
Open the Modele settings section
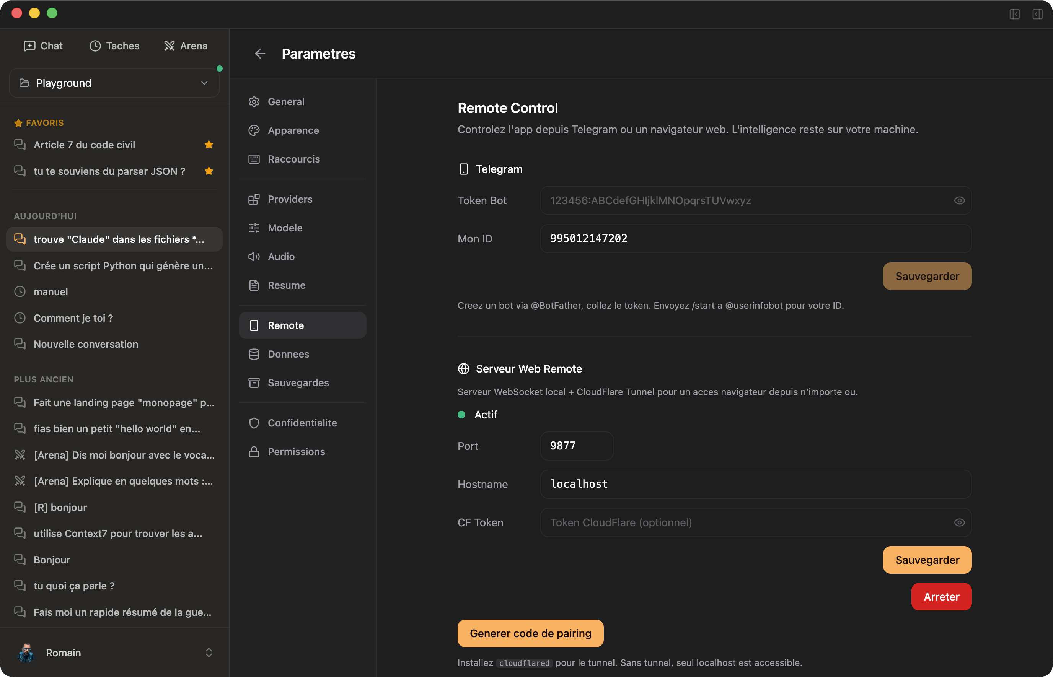[284, 228]
